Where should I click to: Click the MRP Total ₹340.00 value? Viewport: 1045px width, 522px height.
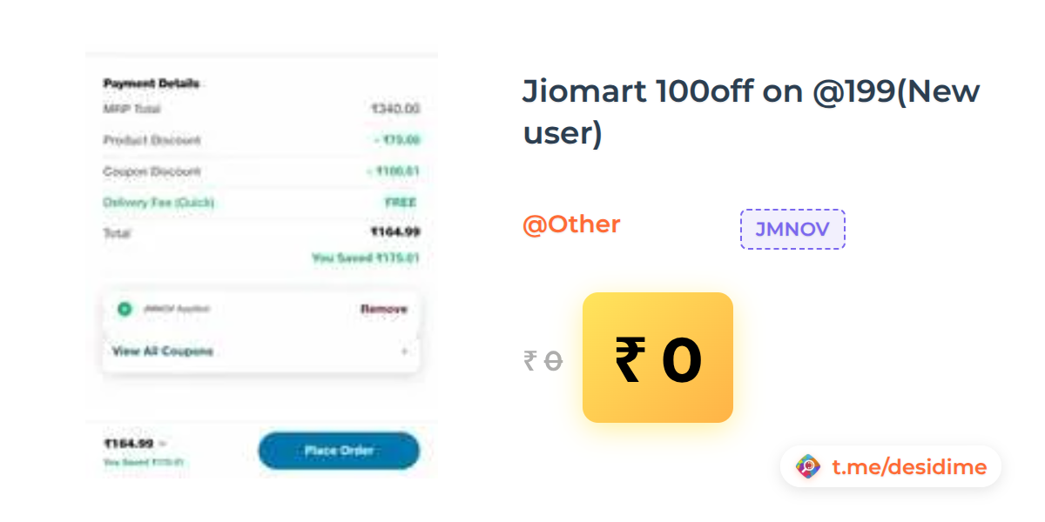395,109
